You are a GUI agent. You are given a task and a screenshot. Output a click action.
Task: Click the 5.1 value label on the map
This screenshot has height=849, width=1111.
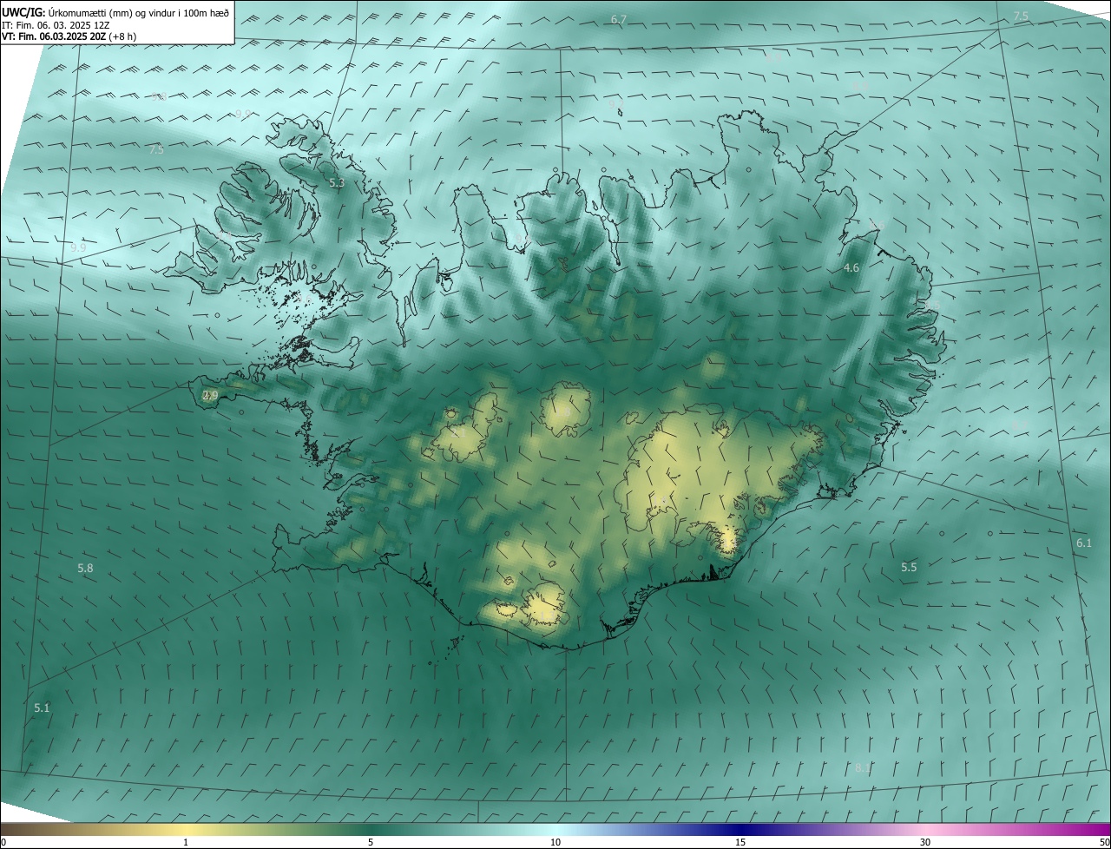[x=42, y=708]
